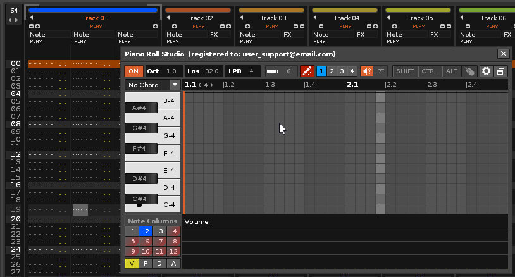Image resolution: width=515 pixels, height=277 pixels.
Task: Mute Track 02 via PLAY label
Action: click(x=199, y=27)
